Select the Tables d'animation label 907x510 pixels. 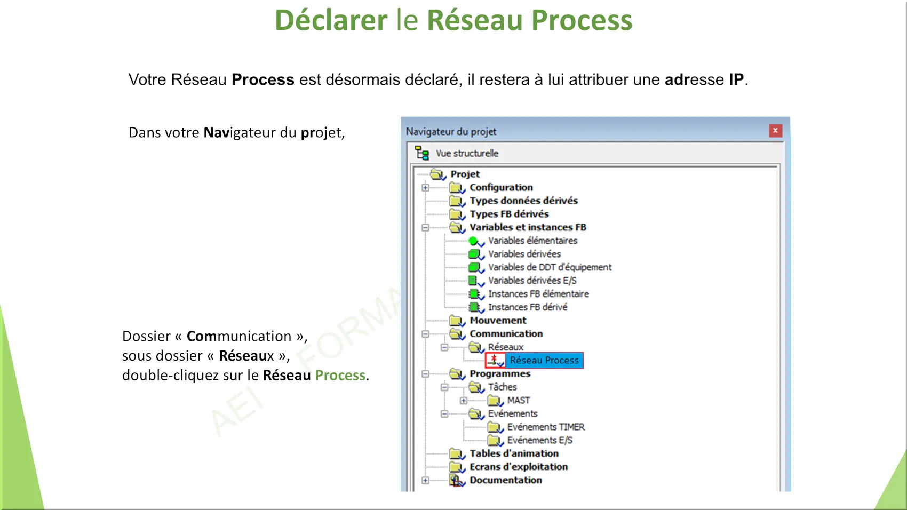(x=514, y=453)
